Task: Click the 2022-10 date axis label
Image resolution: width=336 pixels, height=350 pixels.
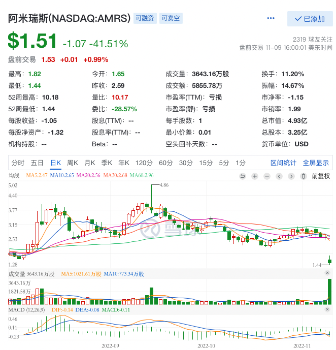Action: [x=206, y=346]
